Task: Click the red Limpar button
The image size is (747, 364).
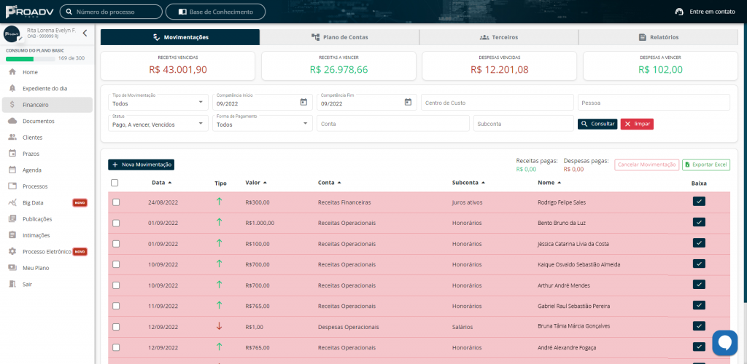Action: pyautogui.click(x=637, y=124)
